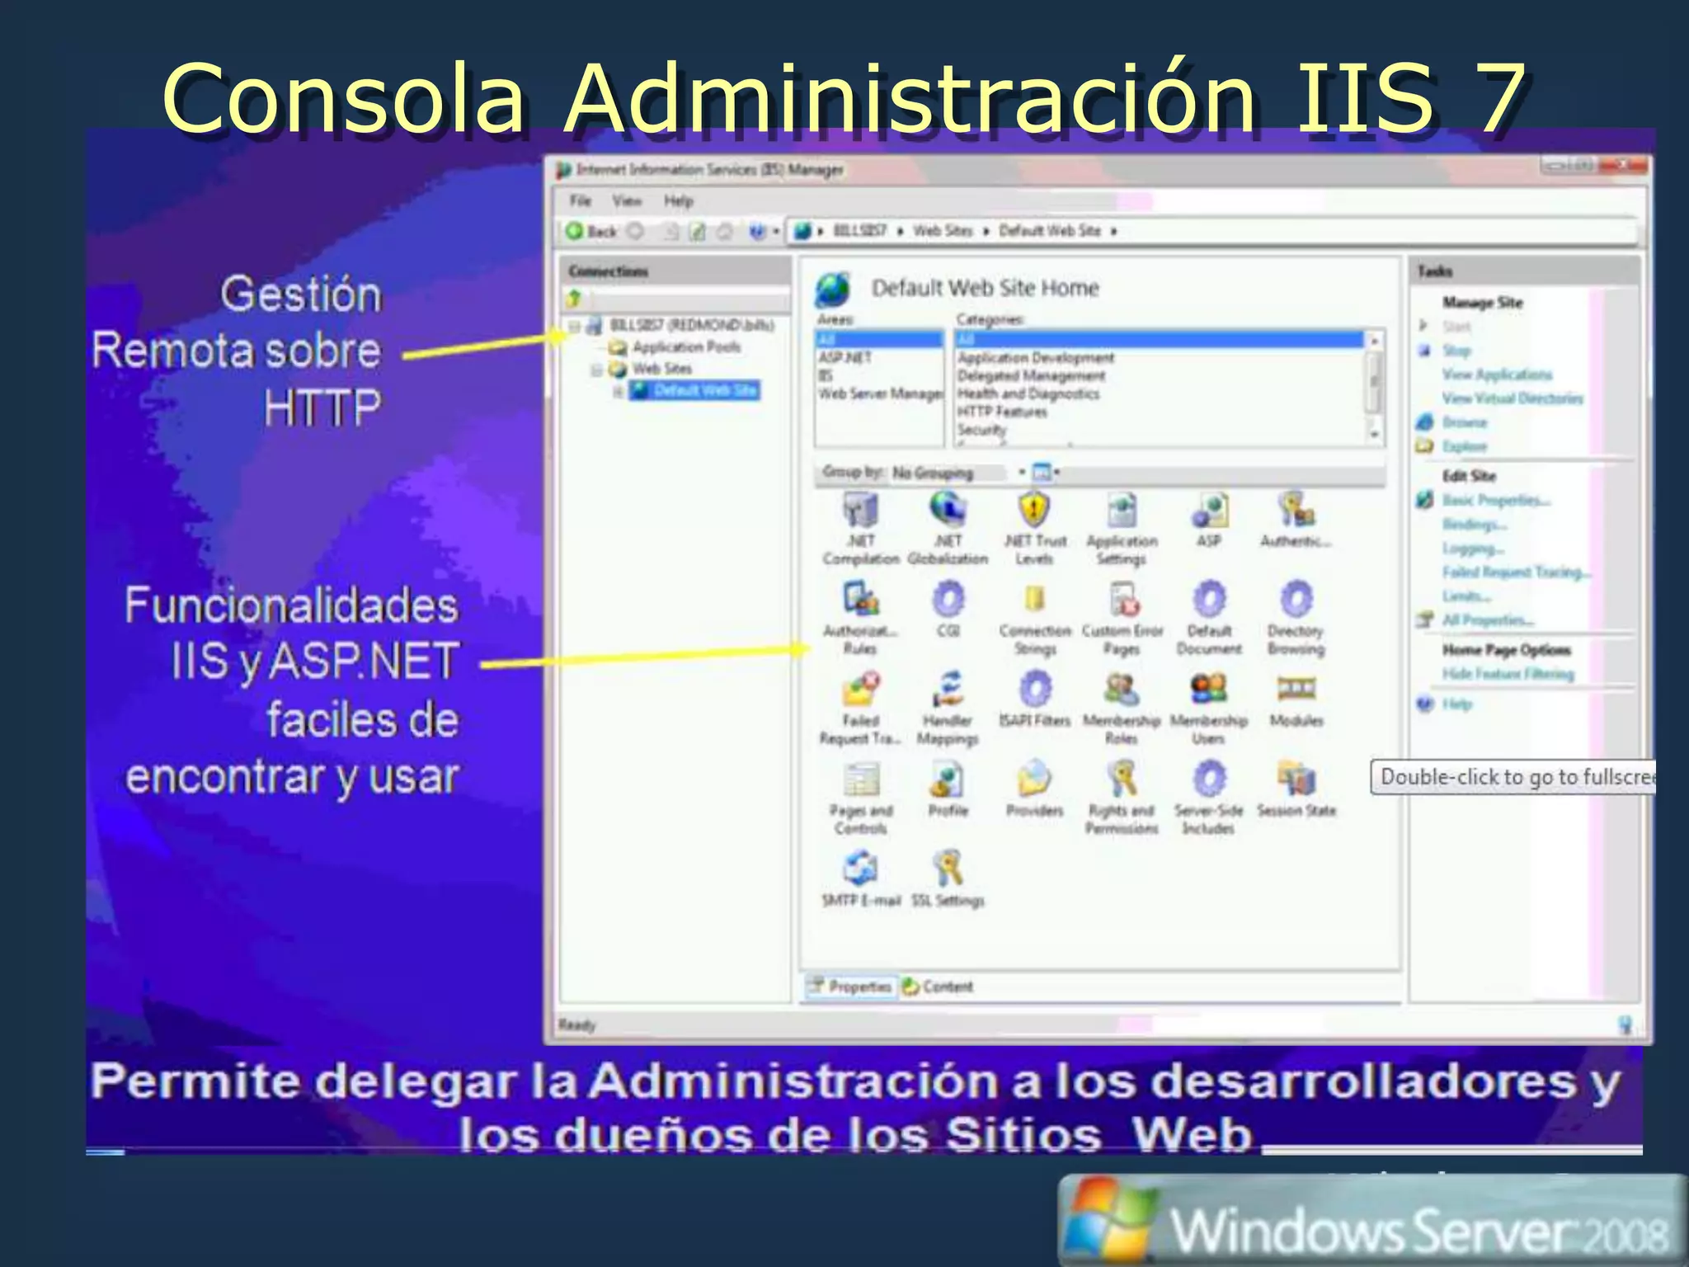Select Delegated Management category
This screenshot has width=1689, height=1267.
[x=1031, y=376]
